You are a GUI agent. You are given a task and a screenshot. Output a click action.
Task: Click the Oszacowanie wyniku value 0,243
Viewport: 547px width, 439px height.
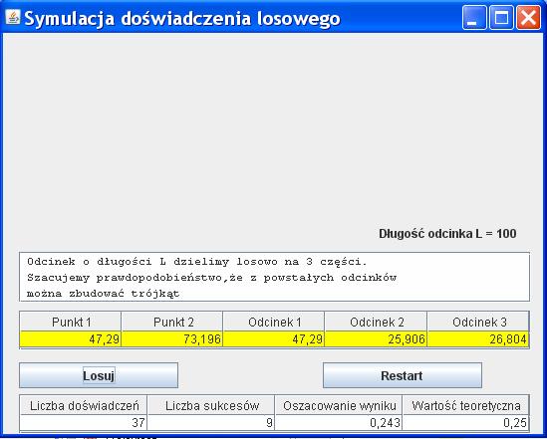(x=339, y=423)
